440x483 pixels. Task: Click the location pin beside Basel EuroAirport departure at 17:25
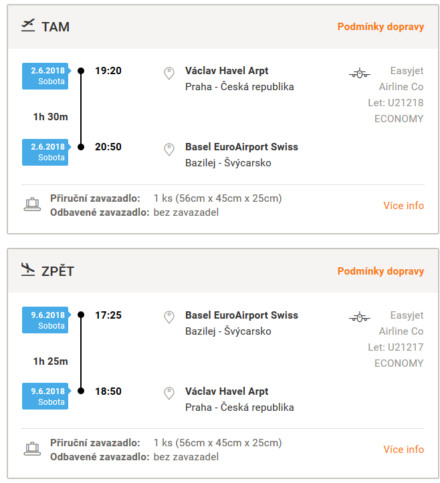click(x=169, y=317)
